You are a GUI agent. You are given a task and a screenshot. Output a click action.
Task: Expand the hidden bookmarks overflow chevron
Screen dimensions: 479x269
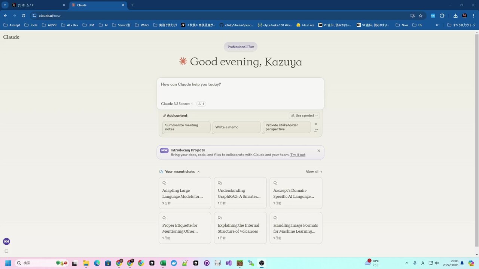coord(437,25)
